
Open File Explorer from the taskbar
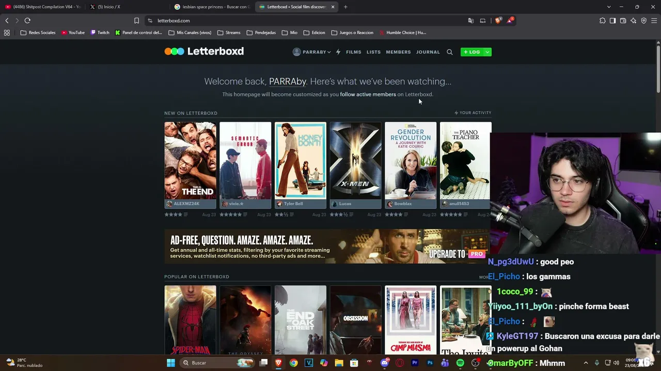pyautogui.click(x=339, y=363)
